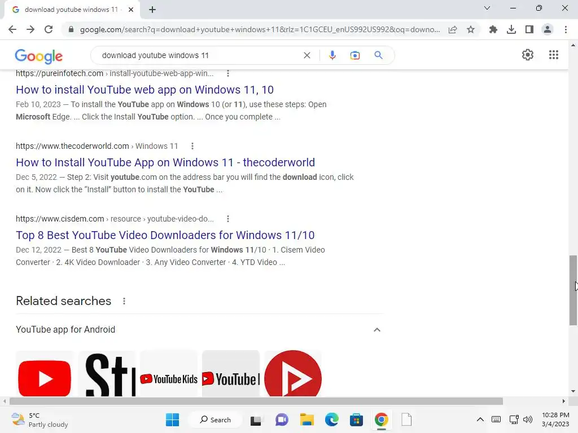Search by voice microphone icon
Viewport: 578px width, 433px height.
[x=332, y=55]
